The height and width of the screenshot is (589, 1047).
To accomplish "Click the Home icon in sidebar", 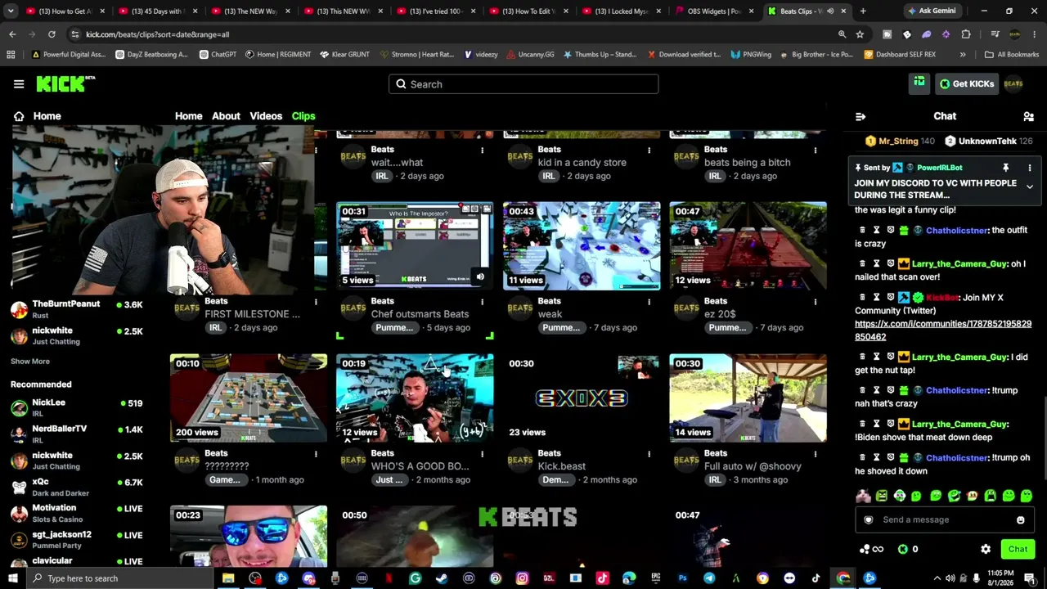I will pyautogui.click(x=19, y=116).
